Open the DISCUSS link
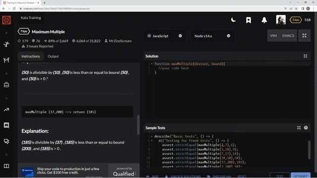 pos(219,176)
